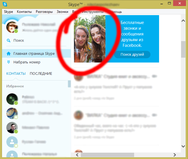Click the Skype logo in title bar

tap(5, 4)
